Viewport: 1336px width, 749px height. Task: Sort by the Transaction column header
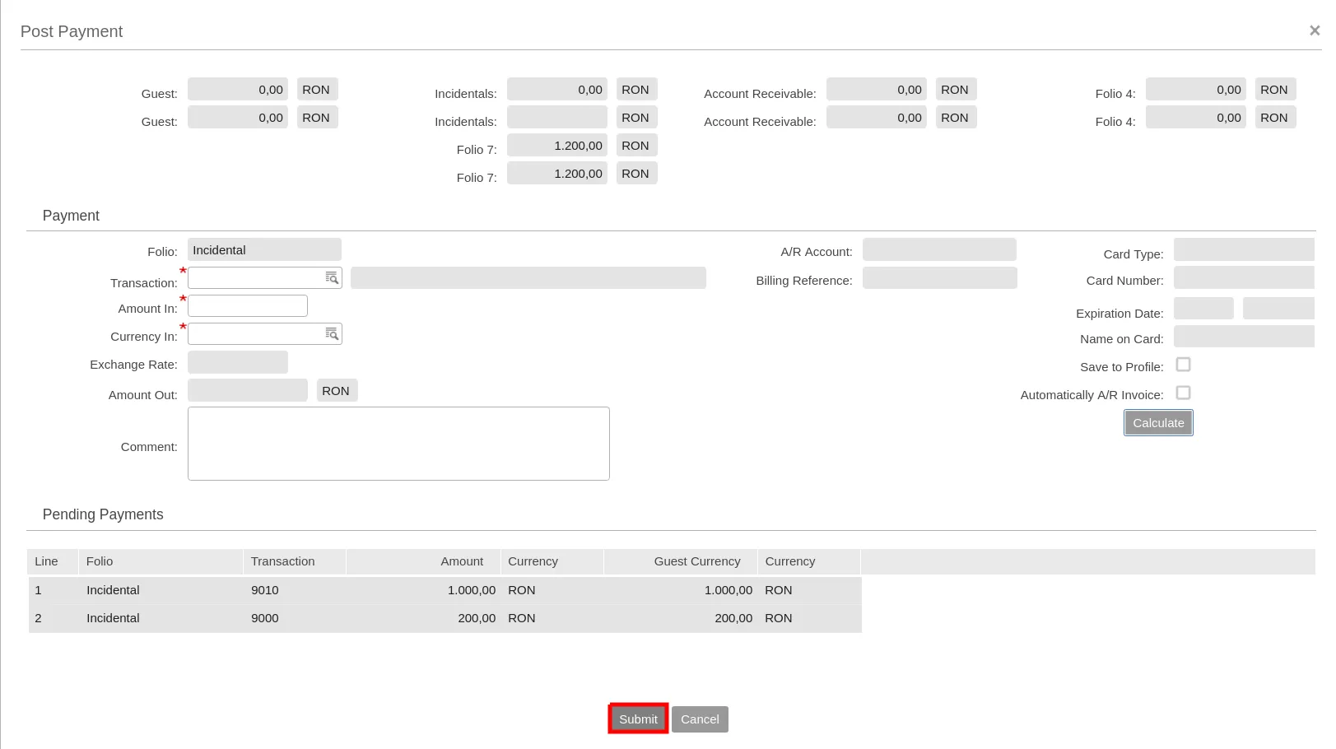295,561
